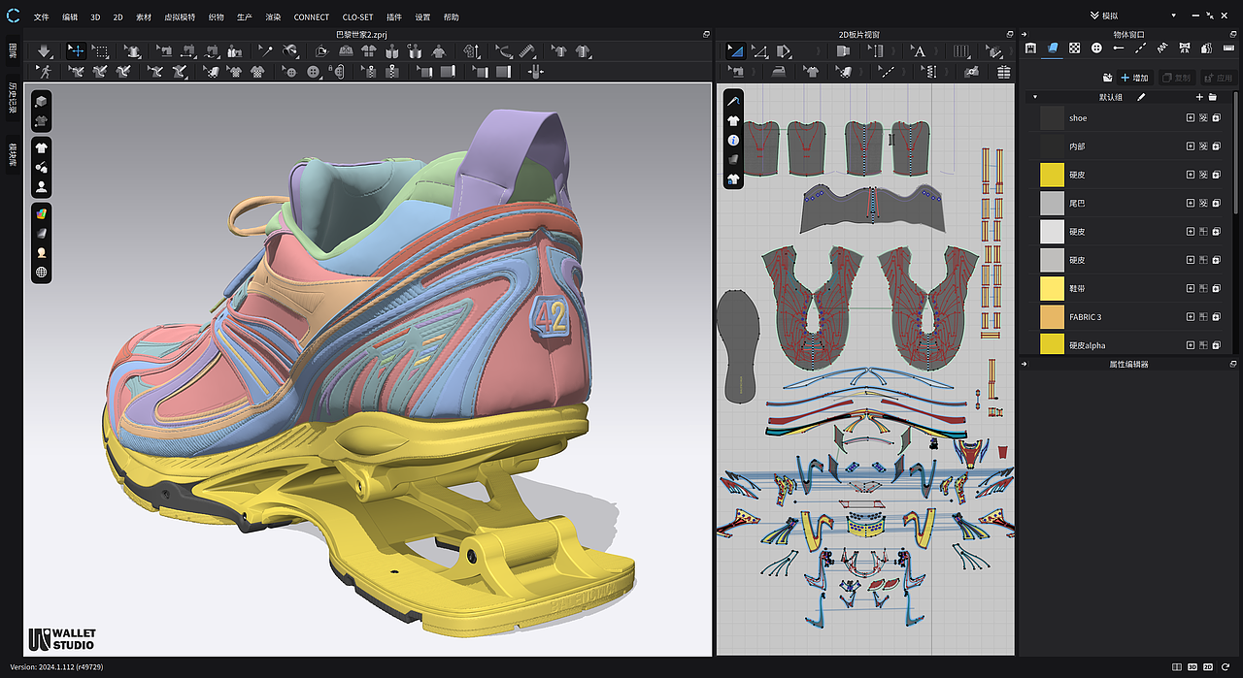Click the colorful texture surface icon in 3D viewport
The height and width of the screenshot is (678, 1243).
pyautogui.click(x=42, y=213)
